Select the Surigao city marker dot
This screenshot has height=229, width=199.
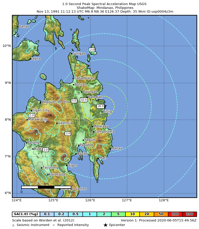click(x=72, y=54)
